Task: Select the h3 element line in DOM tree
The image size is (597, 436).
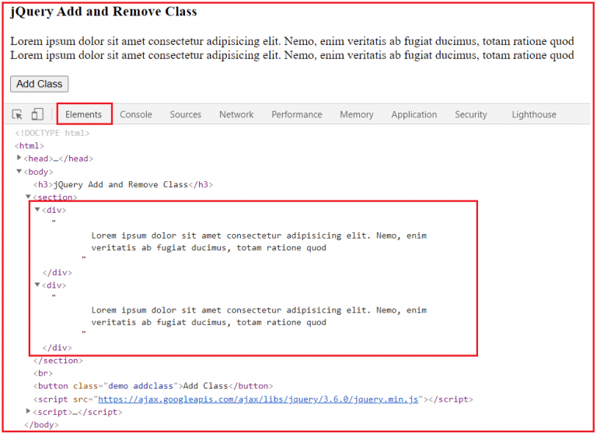Action: click(123, 184)
